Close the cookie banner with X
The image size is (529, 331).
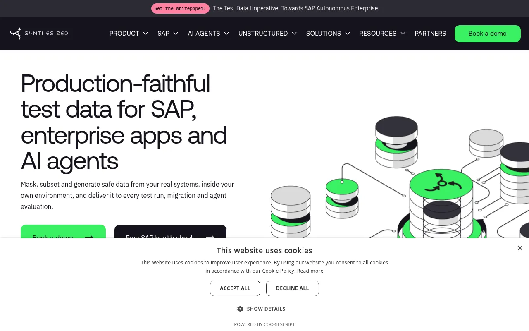point(520,248)
